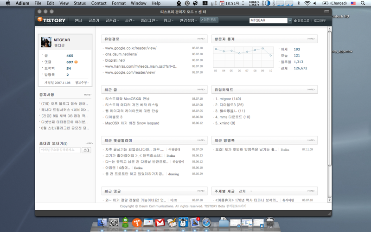Click the toolbar toggle pill in title bar
The height and width of the screenshot is (232, 371).
326,11
